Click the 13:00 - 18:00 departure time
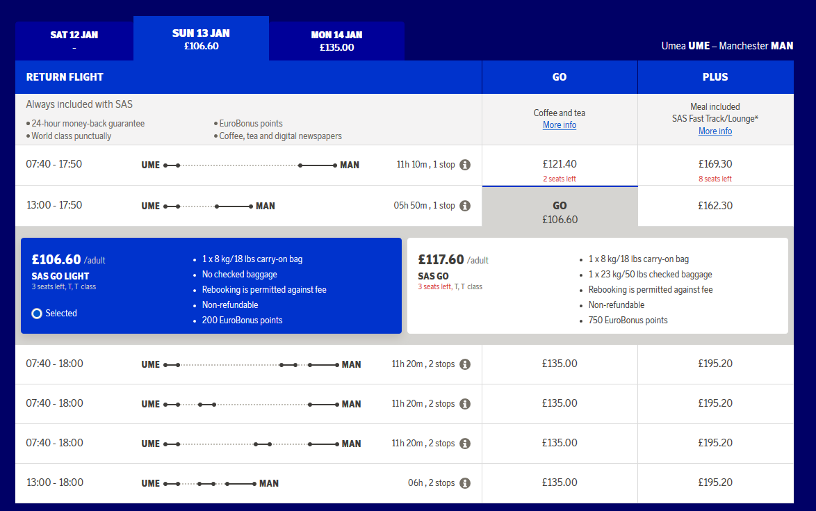816x511 pixels. [55, 482]
